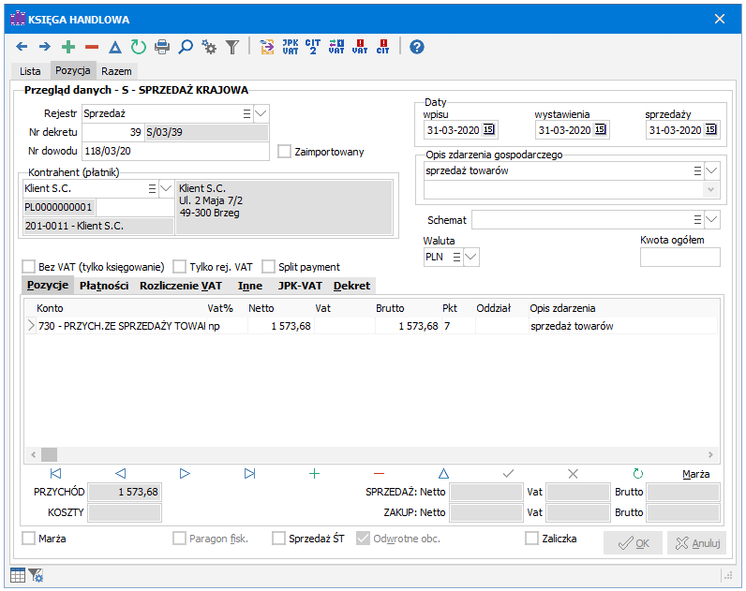Screen dimensions: 746x591
Task: Confirm with the OK button
Action: coord(634,543)
